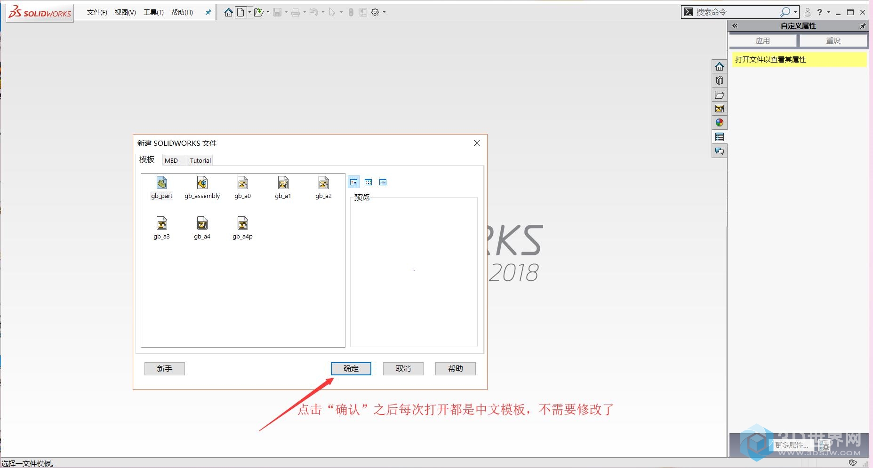Viewport: 873px width, 468px height.
Task: Pin the Custom Properties task pane
Action: click(x=863, y=26)
